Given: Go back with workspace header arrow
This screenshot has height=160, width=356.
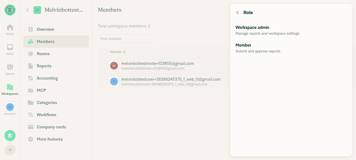Looking at the screenshot, I should [28, 10].
